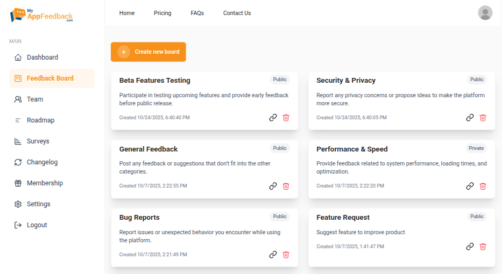The height and width of the screenshot is (274, 502).
Task: Copy link for Security & Privacy board
Action: (470, 118)
